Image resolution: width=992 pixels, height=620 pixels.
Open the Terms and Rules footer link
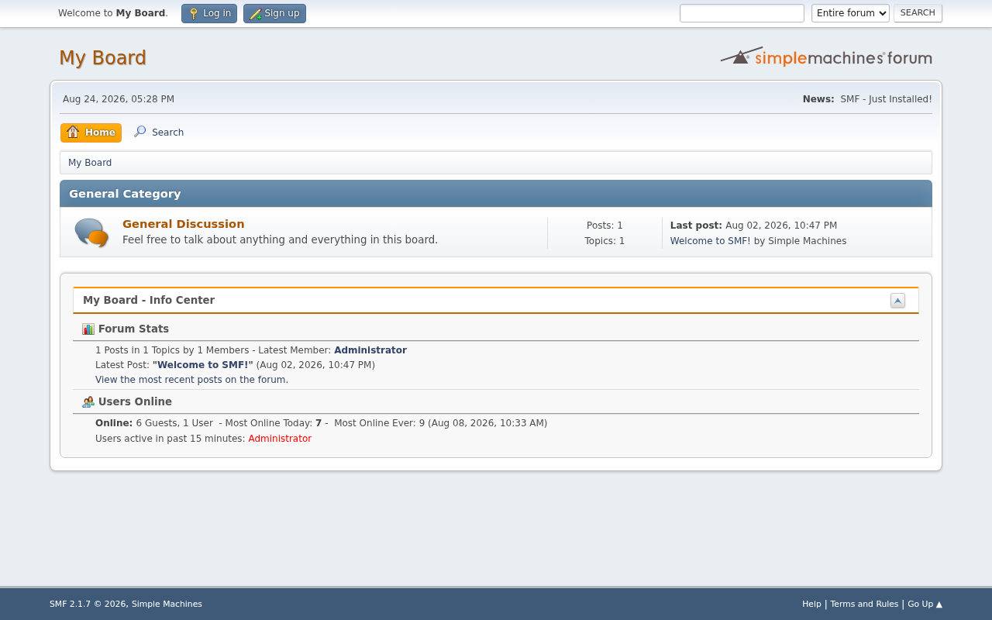[864, 604]
